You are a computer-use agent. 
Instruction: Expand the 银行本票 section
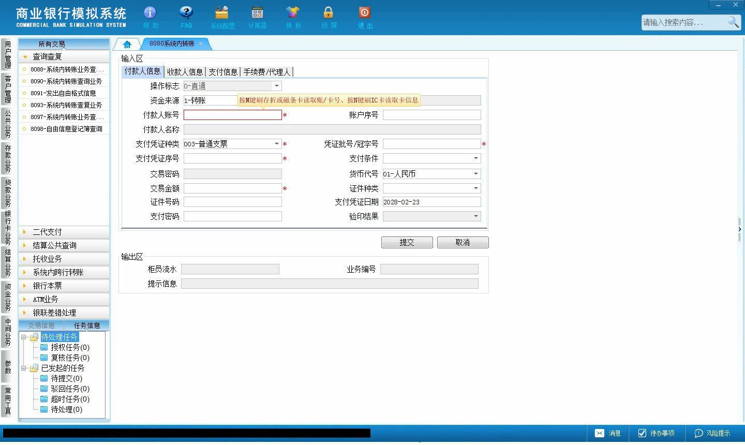pos(64,286)
